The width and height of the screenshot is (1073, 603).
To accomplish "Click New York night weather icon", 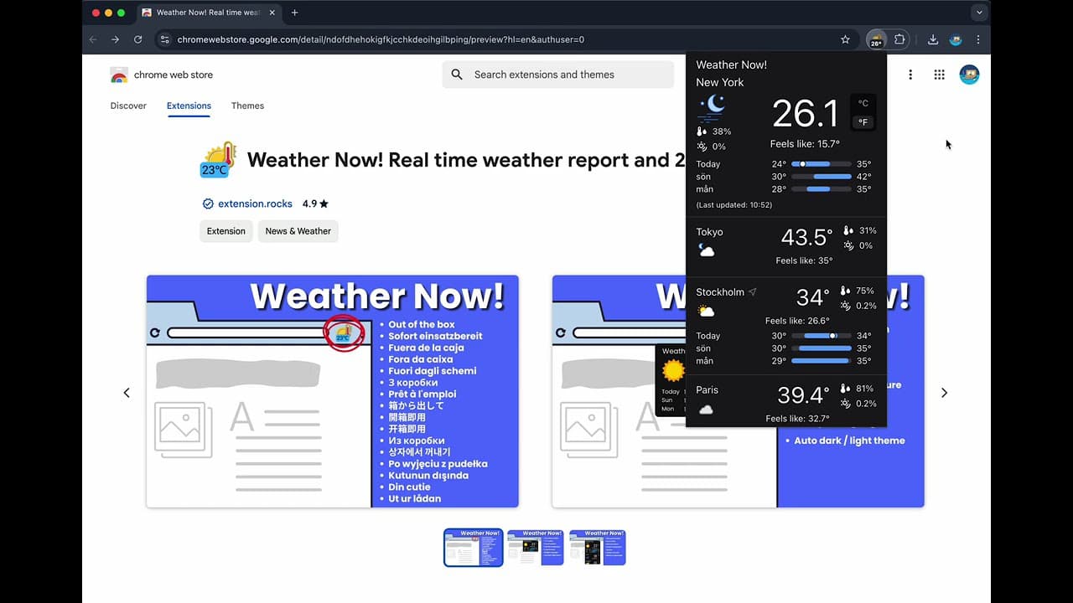I will pos(711,107).
